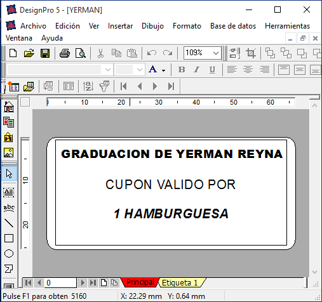The height and width of the screenshot is (302, 322).
Task: Open the Insertar menu
Action: click(120, 26)
